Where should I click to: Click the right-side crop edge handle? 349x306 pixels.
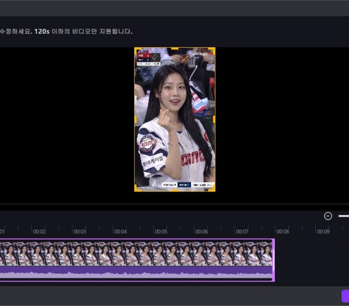coord(214,119)
